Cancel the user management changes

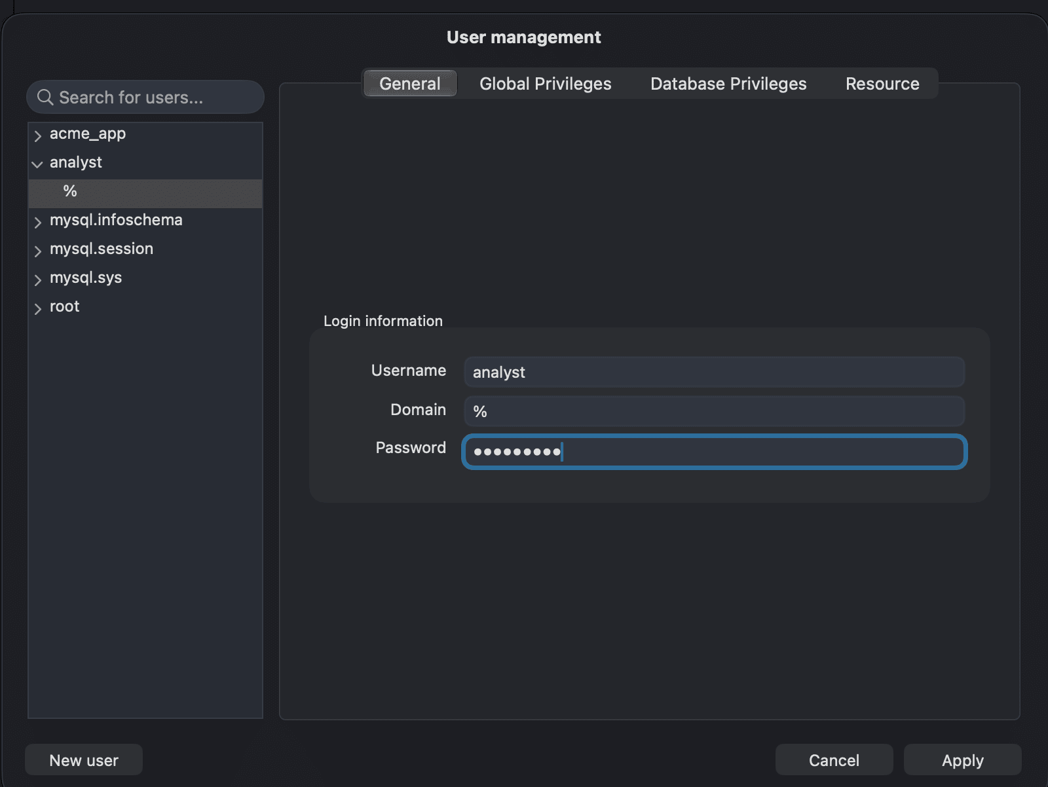pyautogui.click(x=834, y=760)
